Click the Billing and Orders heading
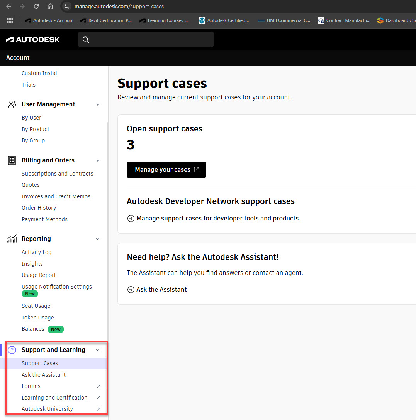This screenshot has height=420, width=416. (x=48, y=160)
